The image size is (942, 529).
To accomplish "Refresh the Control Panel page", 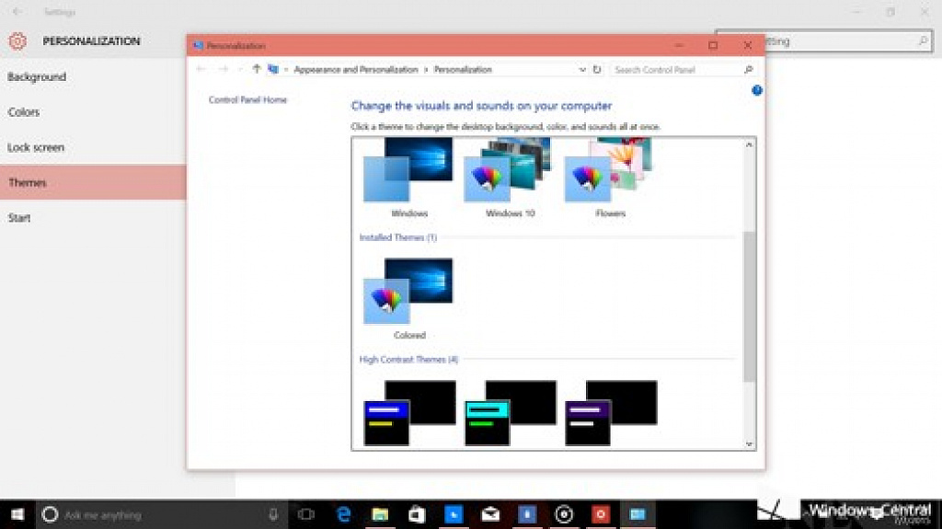I will point(597,70).
